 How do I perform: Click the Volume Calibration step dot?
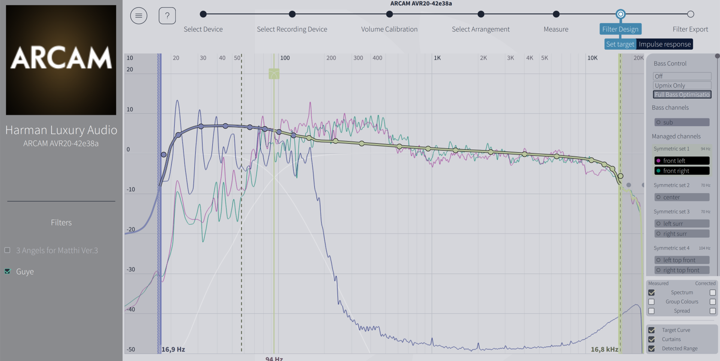click(x=389, y=14)
